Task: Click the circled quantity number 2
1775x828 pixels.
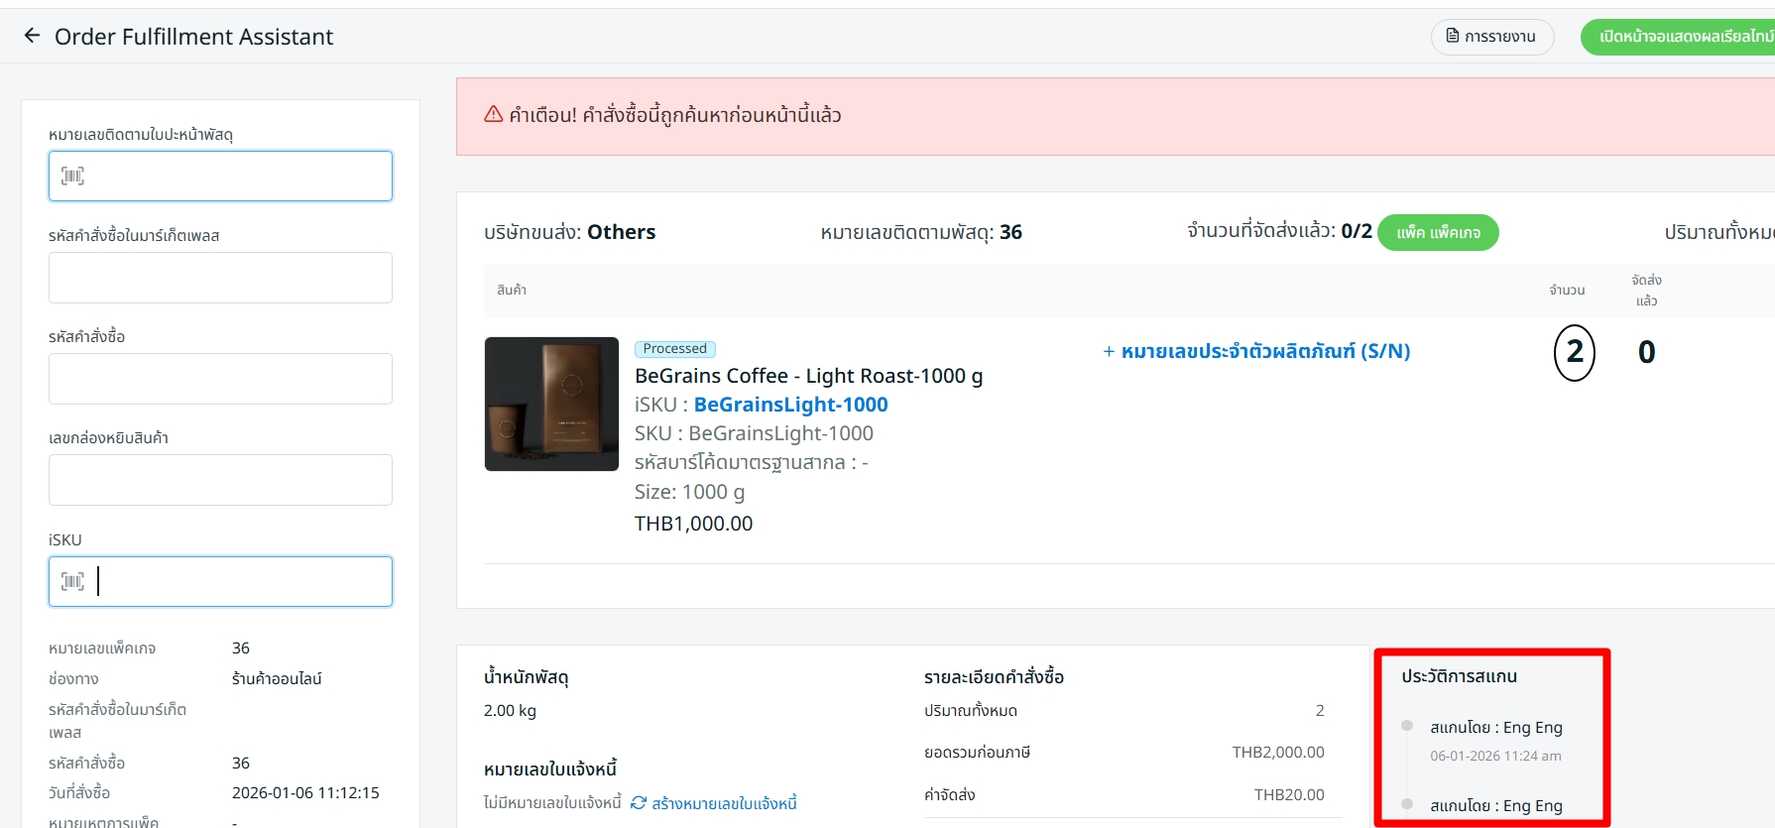Action: tap(1574, 352)
